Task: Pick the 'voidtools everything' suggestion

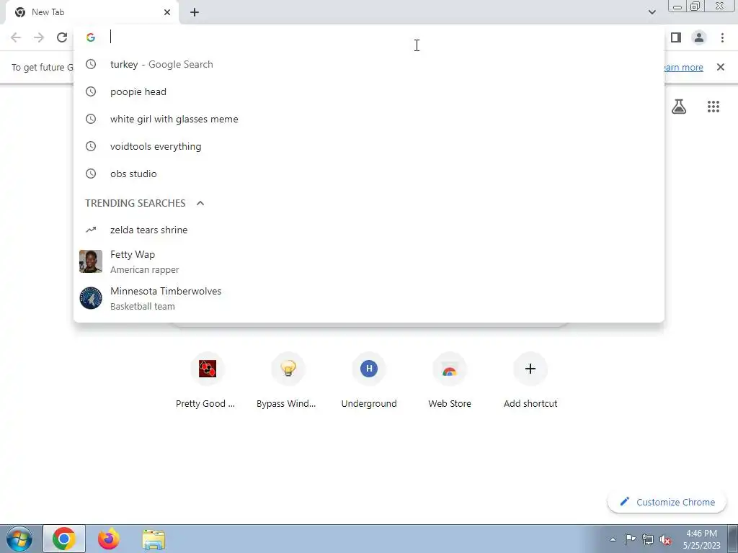Action: click(x=369, y=146)
